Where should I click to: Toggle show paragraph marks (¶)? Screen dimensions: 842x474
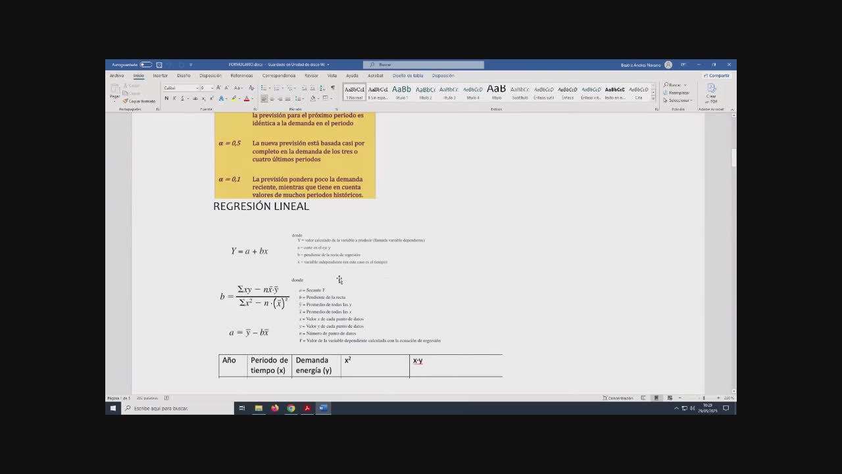click(x=333, y=88)
